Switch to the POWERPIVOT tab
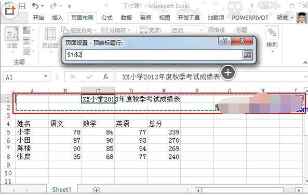 point(250,18)
